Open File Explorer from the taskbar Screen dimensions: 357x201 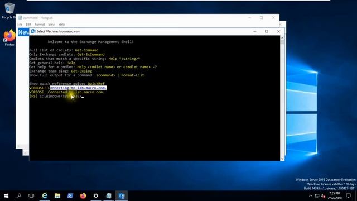pos(57,196)
